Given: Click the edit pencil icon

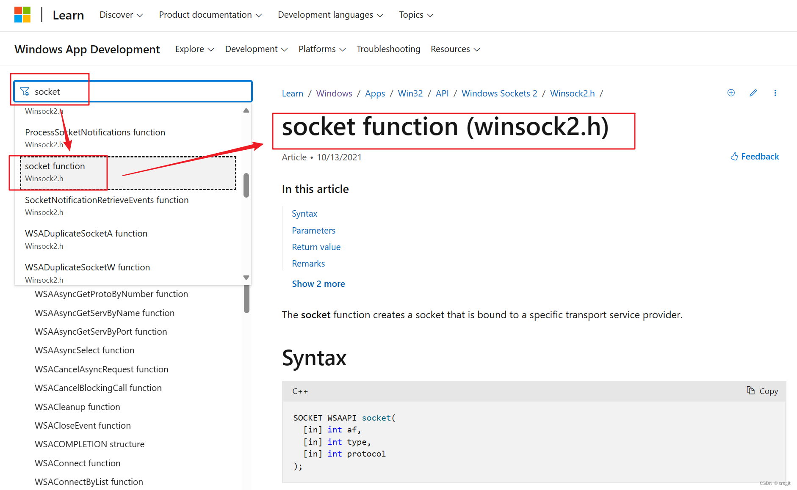Looking at the screenshot, I should [753, 93].
